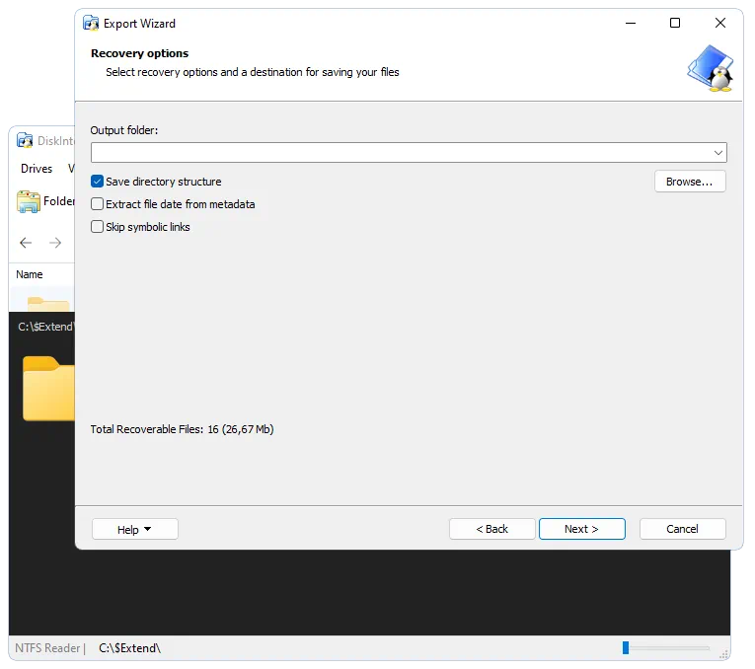Screen dimensions: 755x669
Task: Maximize the Export Wizard window
Action: 675,23
